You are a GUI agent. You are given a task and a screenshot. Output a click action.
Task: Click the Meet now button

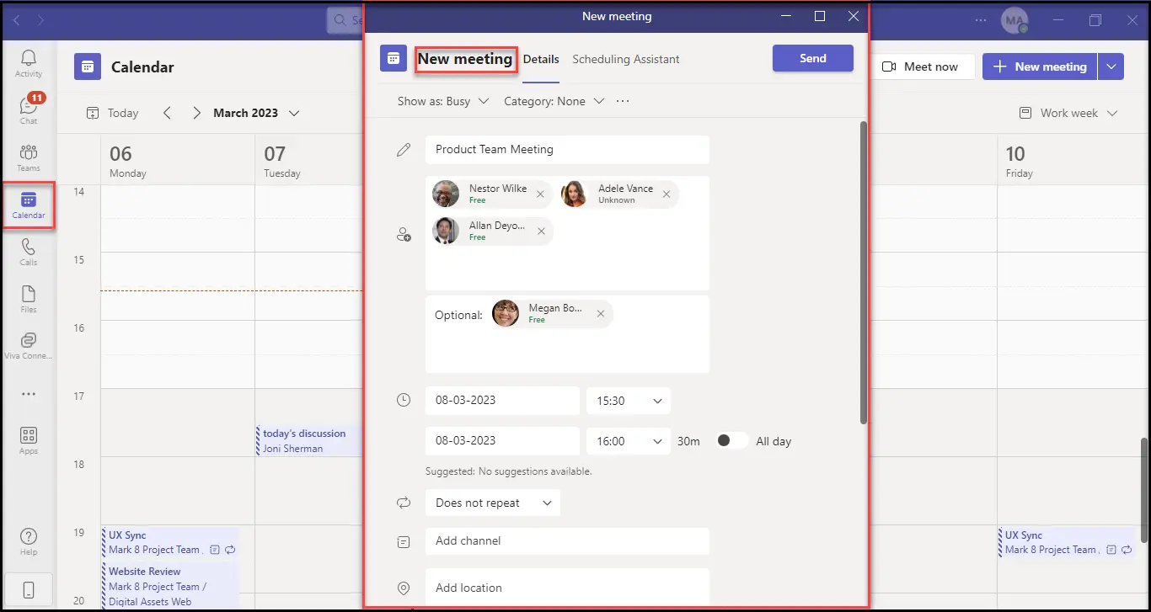tap(922, 67)
